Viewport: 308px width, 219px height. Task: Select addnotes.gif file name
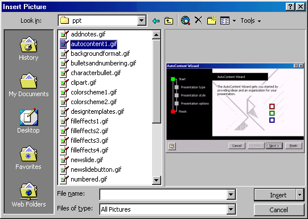click(x=88, y=34)
